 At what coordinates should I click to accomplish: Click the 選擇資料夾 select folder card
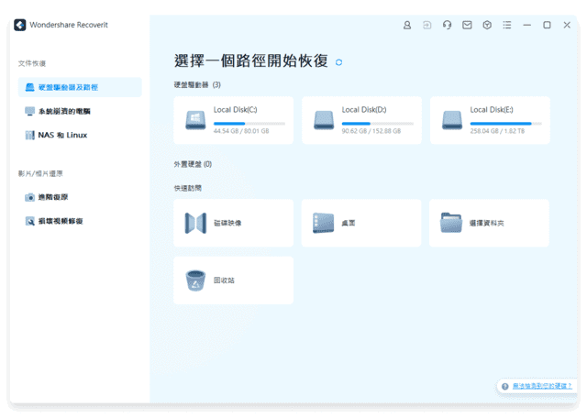pos(489,223)
